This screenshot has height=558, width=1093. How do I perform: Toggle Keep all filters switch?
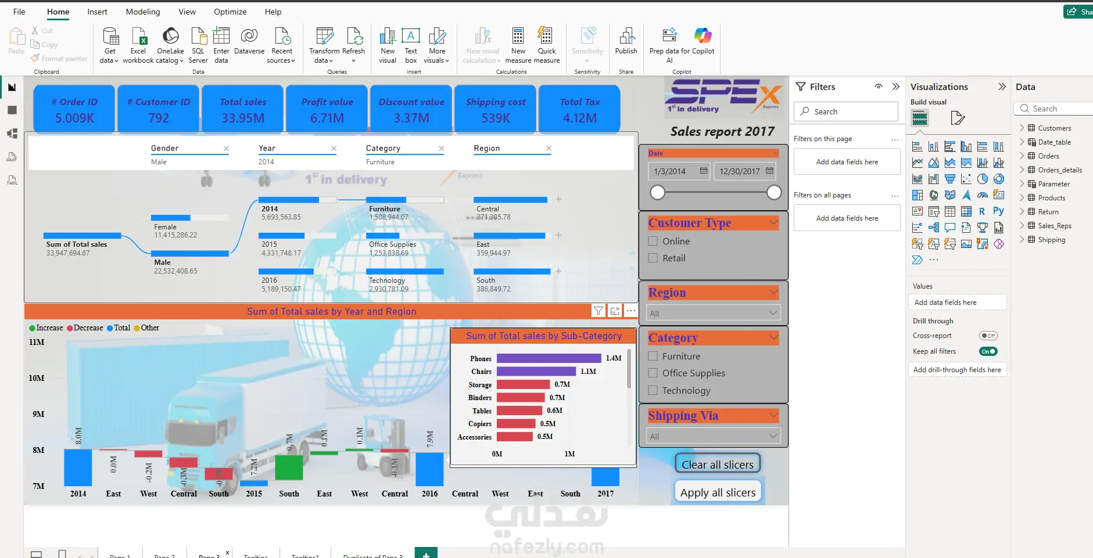pos(988,351)
